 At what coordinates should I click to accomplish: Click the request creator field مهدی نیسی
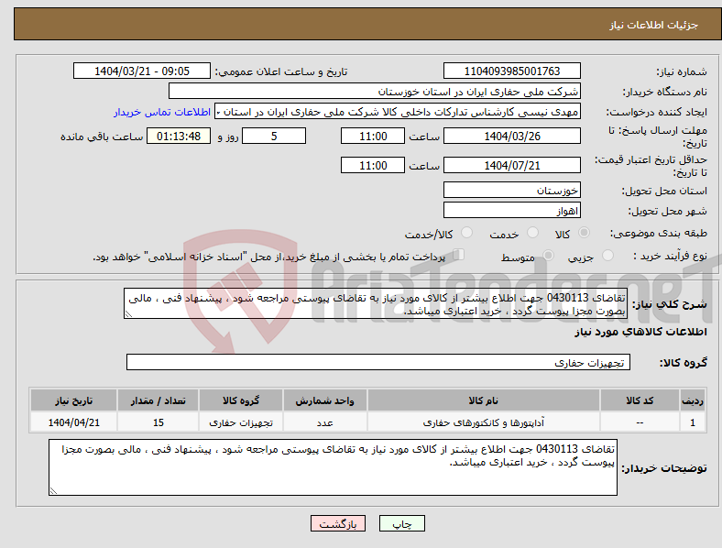click(398, 112)
